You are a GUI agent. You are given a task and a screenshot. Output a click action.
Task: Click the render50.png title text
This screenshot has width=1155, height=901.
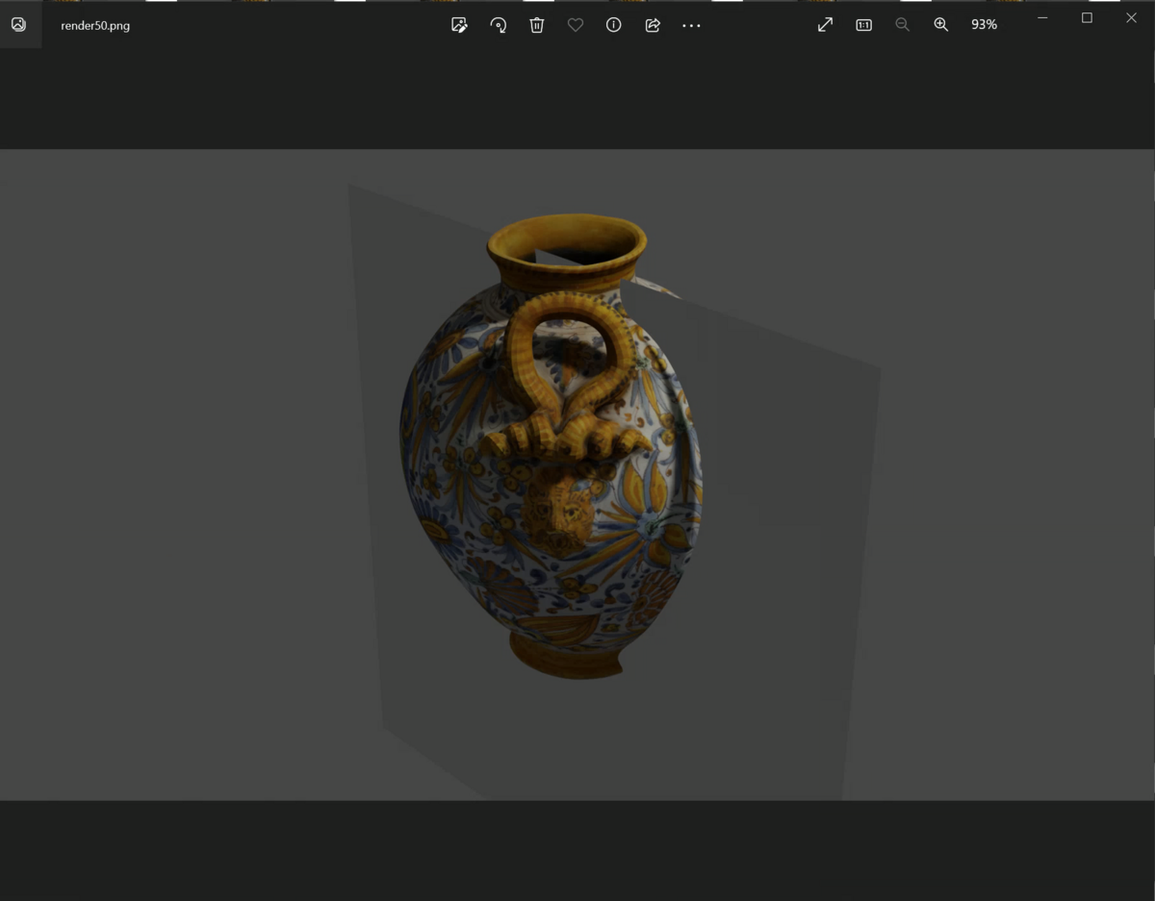pos(94,25)
